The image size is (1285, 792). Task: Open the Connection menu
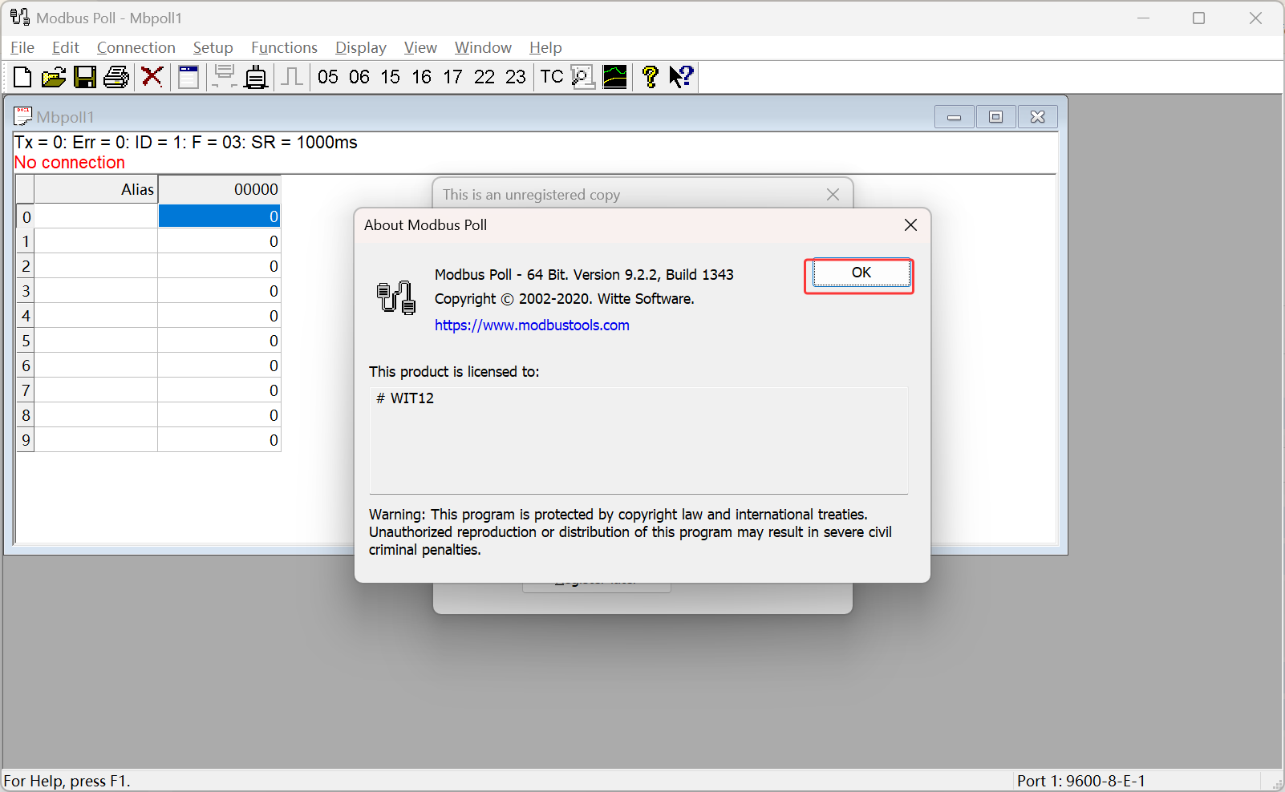pos(136,48)
